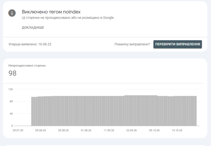Click the 0 y-axis label

click(x=12, y=126)
